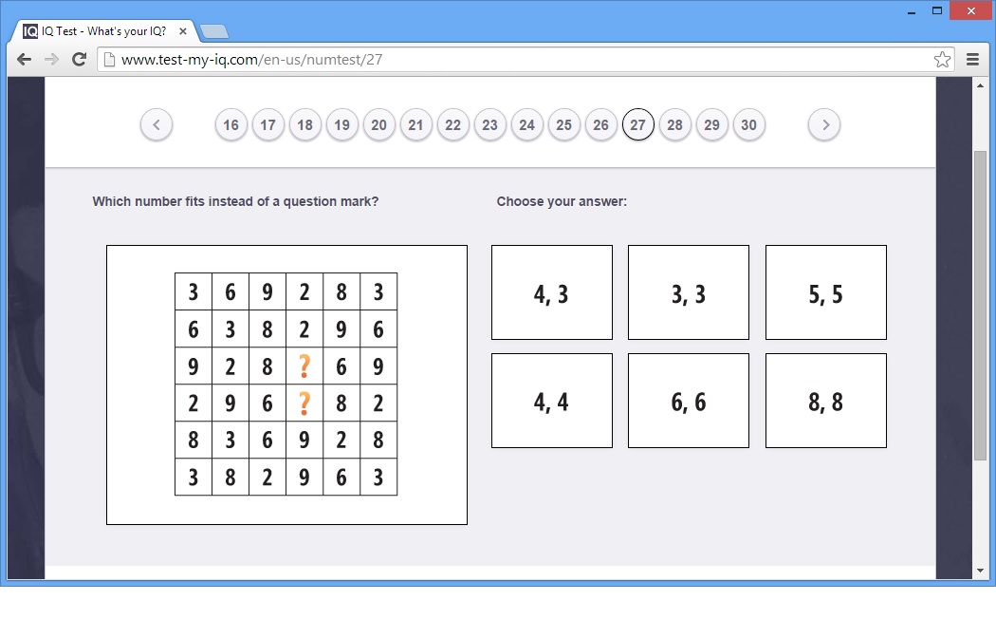This screenshot has height=638, width=996.
Task: Jump to question 16
Action: 231,124
